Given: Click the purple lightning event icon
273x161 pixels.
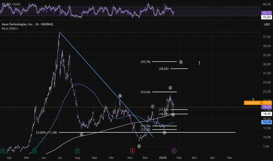Looking at the screenshot, I should pos(174,151).
